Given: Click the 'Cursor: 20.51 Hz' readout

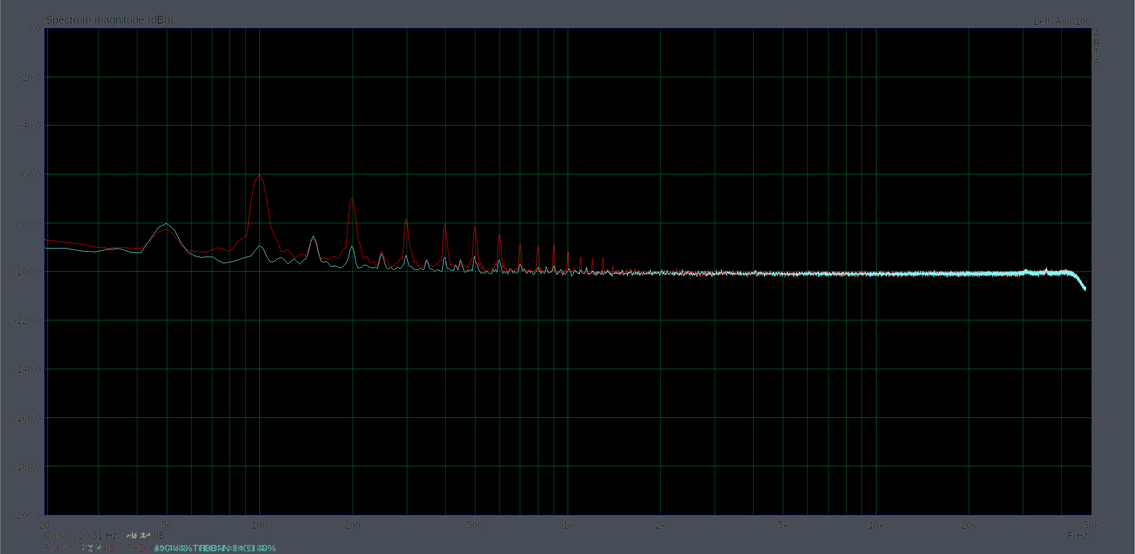Looking at the screenshot, I should pyautogui.click(x=104, y=535).
